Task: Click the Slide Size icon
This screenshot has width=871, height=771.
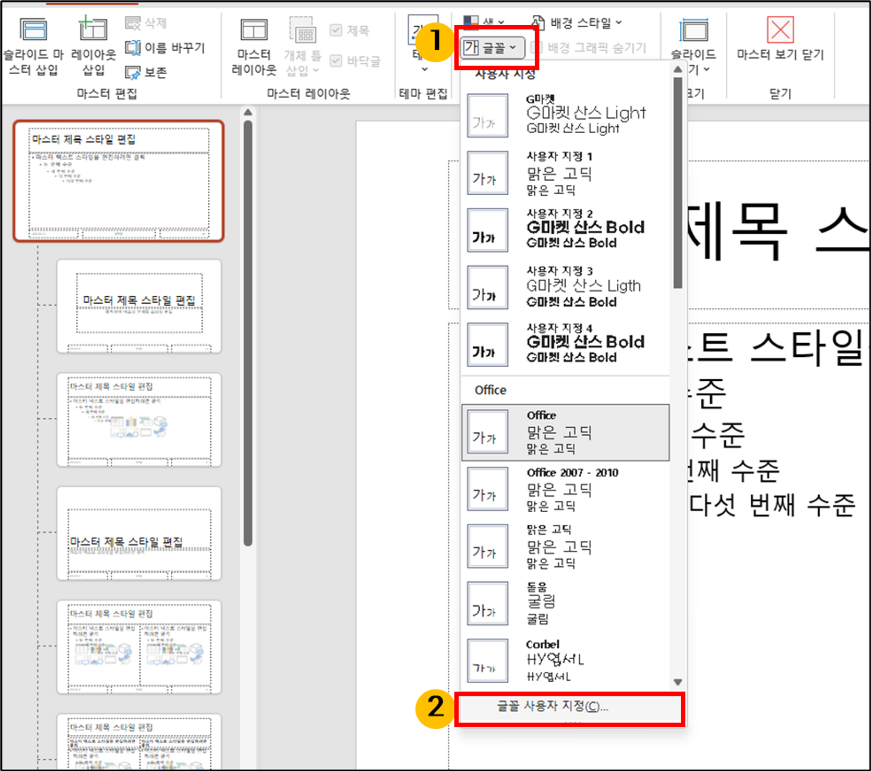Action: (x=693, y=31)
